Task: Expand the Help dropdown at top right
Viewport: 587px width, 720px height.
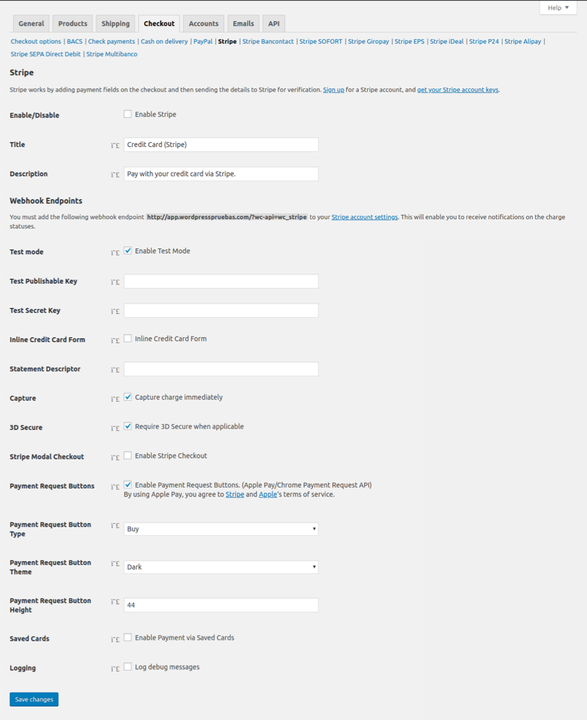Action: 558,8
